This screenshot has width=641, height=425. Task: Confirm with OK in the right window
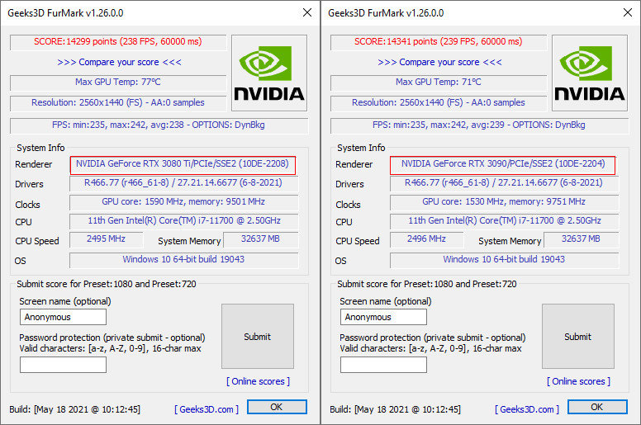597,407
